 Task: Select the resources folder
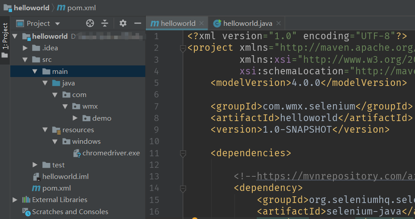(78, 130)
